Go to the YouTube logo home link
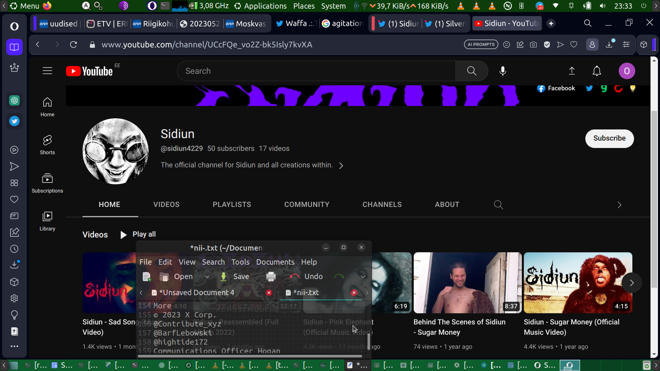The width and height of the screenshot is (660, 371). (x=90, y=71)
